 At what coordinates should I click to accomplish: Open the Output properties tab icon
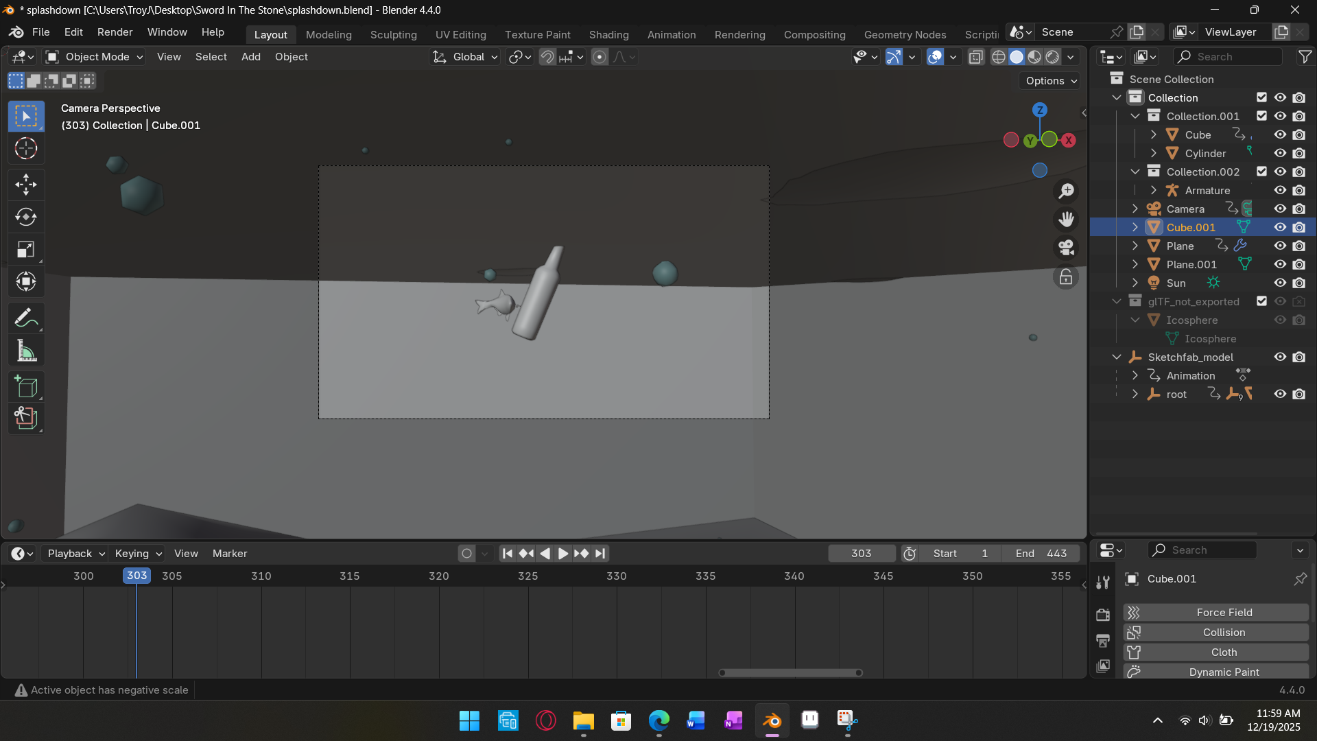pos(1103,640)
